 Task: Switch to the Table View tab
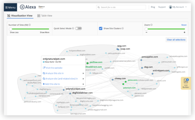point(45,16)
